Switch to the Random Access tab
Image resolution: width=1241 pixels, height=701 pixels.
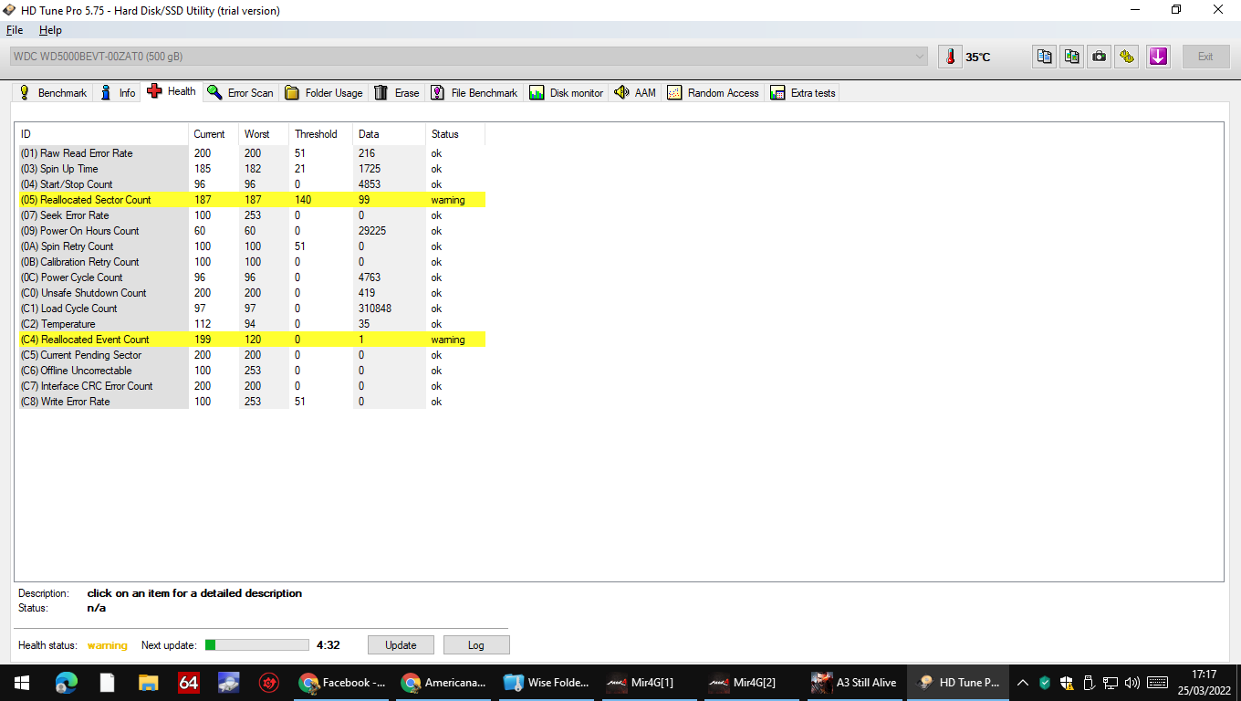[713, 93]
